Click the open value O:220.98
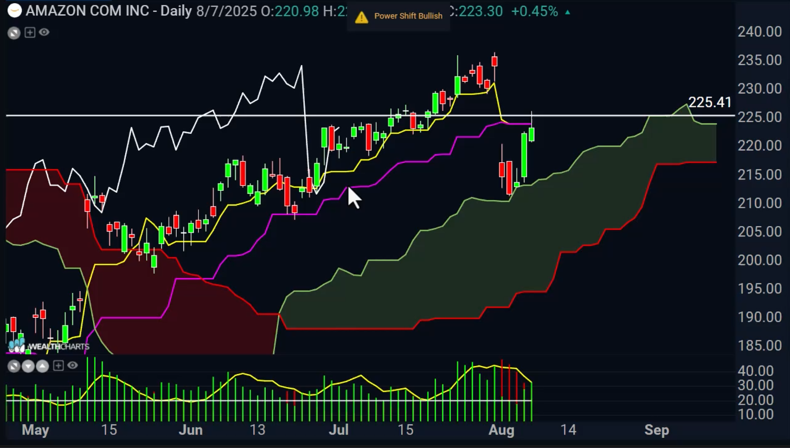Viewport: 790px width, 448px height. coord(290,11)
